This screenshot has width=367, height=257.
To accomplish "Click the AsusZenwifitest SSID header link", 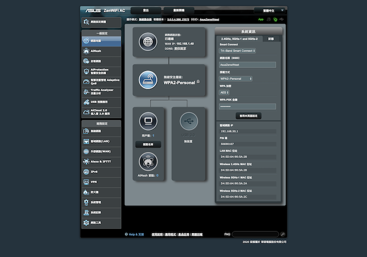I will click(209, 19).
